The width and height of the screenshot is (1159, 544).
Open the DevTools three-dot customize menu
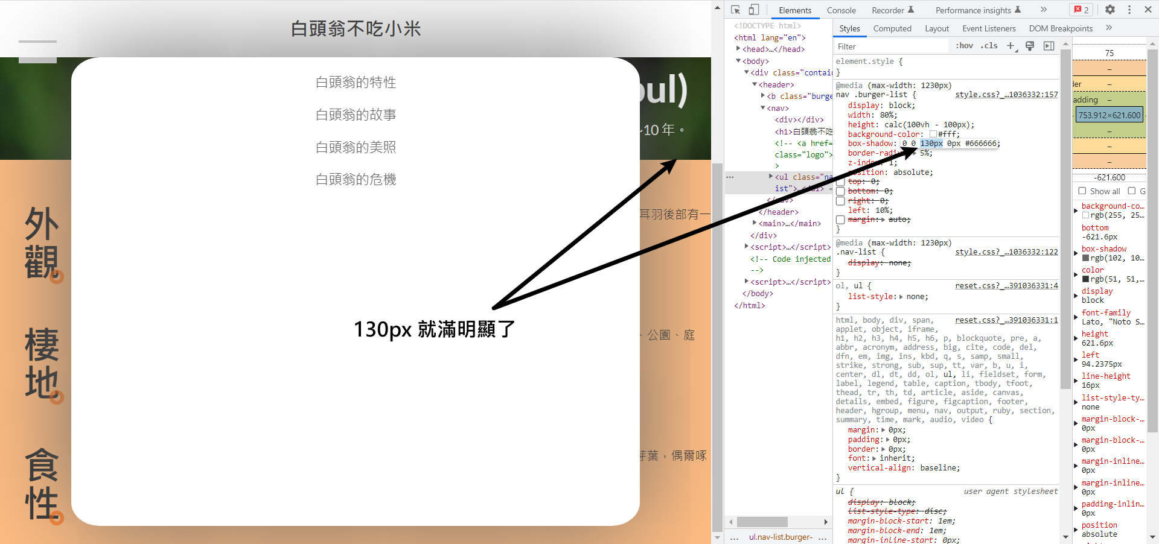click(1129, 10)
